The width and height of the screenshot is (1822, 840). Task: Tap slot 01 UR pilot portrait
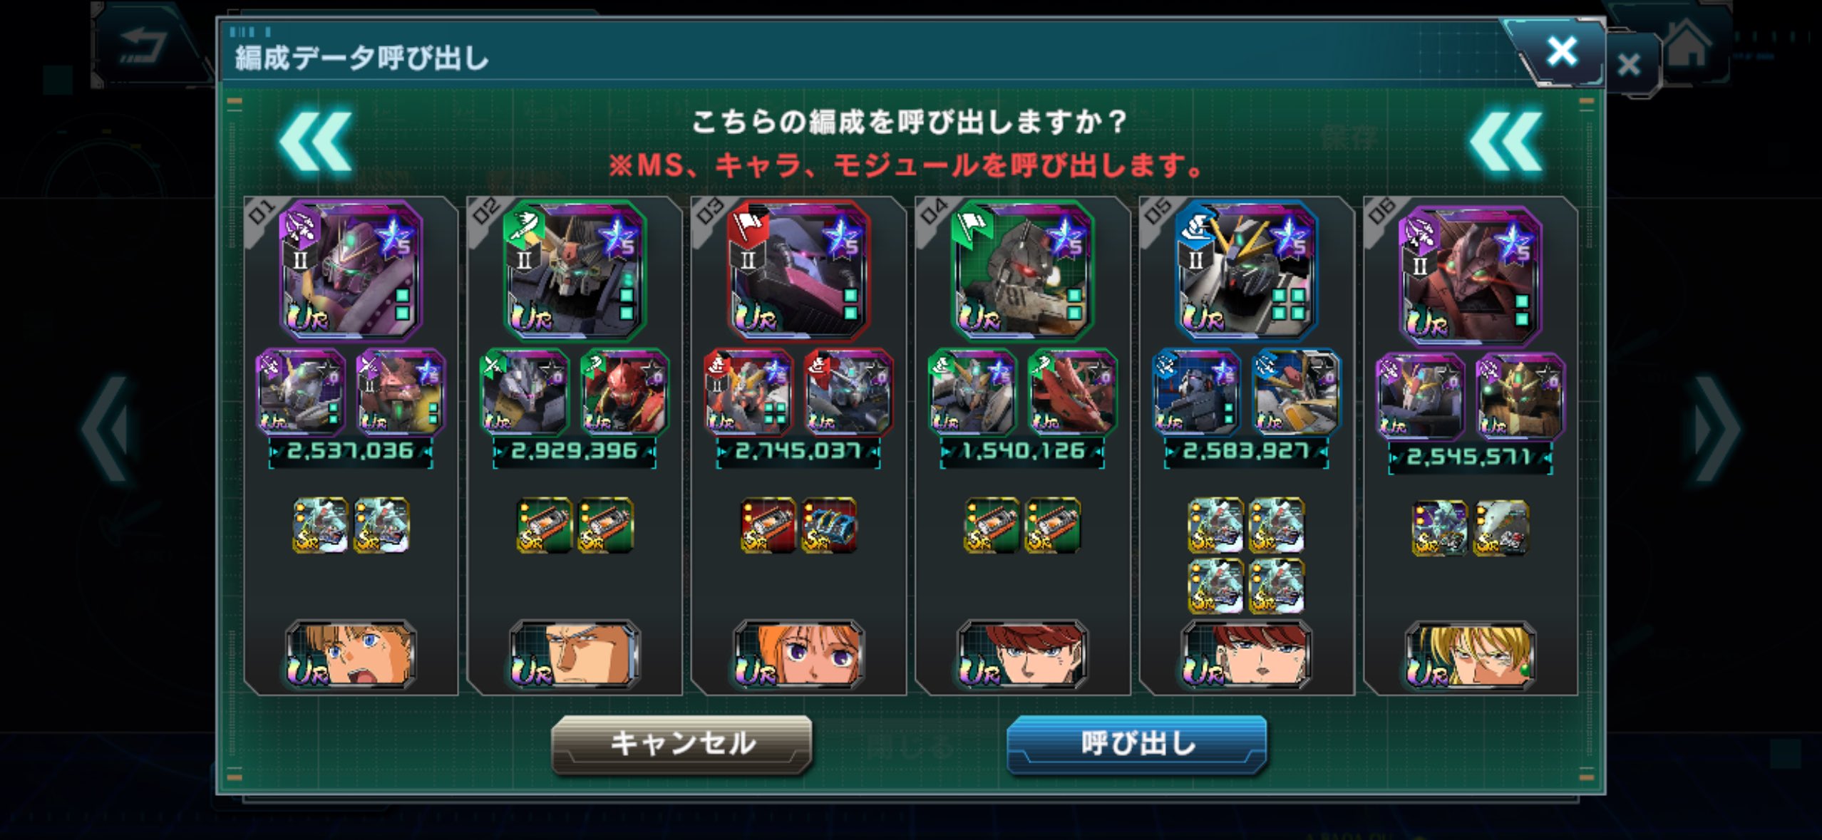351,654
